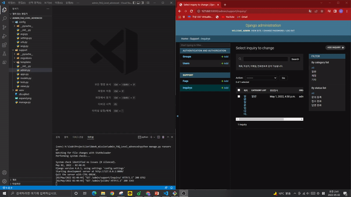Switch to the 디버그 콘솔 panel tab
This screenshot has height=197, width=351.
point(78,137)
